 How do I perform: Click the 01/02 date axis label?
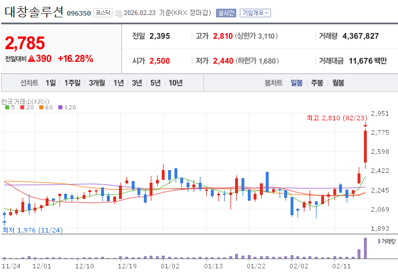pos(170,266)
